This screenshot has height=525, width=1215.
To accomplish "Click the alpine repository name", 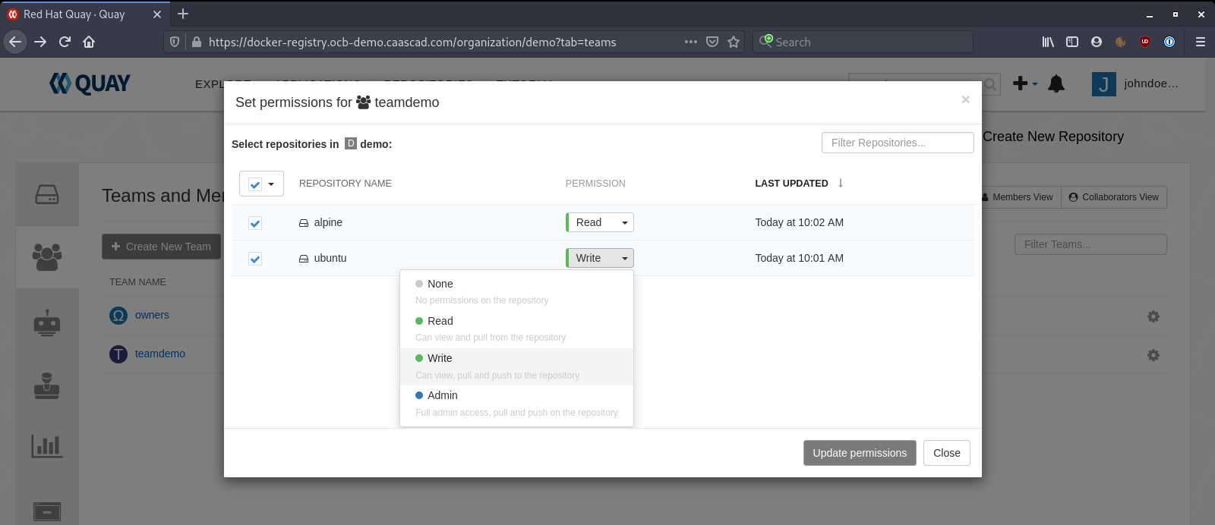I will click(x=328, y=222).
